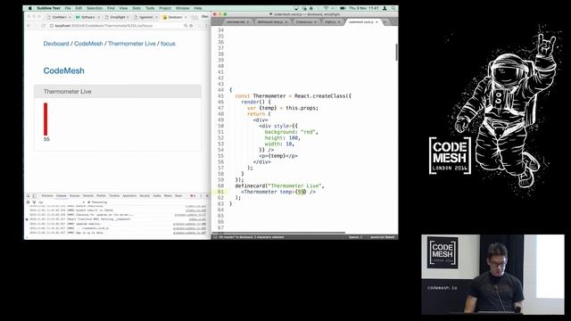The width and height of the screenshot is (571, 321).
Task: Close the codemesh-card.js editor tab
Action: tap(377, 21)
